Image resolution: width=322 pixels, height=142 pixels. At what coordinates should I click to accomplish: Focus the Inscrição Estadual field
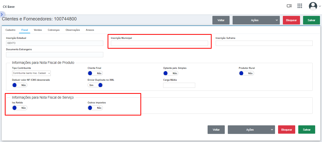click(55, 43)
